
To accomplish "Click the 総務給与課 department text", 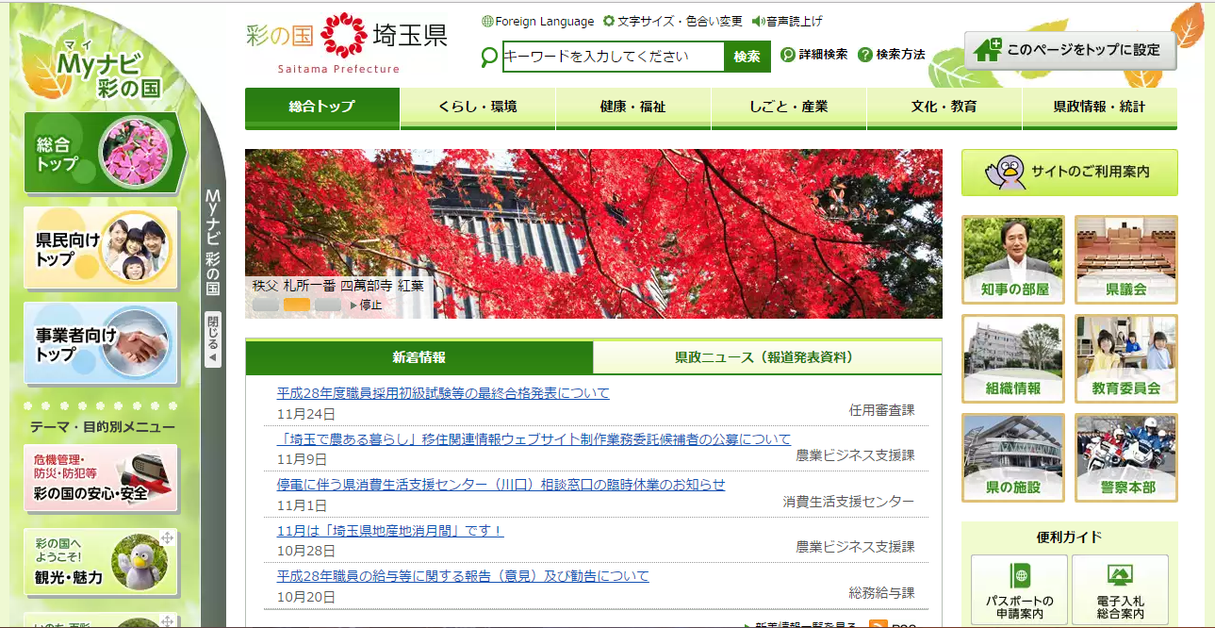I will coord(881,593).
